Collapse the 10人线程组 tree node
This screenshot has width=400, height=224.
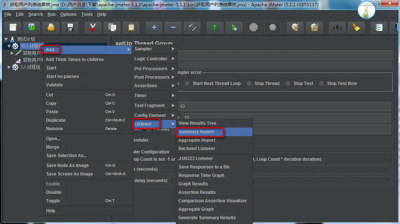[9, 46]
